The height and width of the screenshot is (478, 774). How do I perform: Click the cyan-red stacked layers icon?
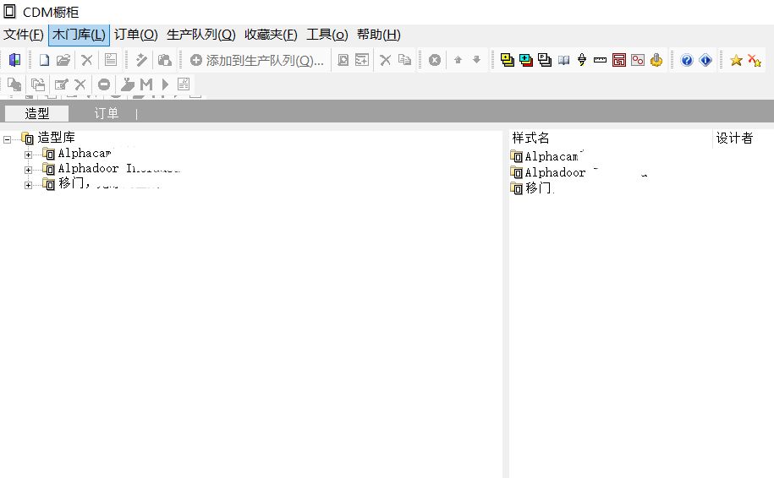526,60
